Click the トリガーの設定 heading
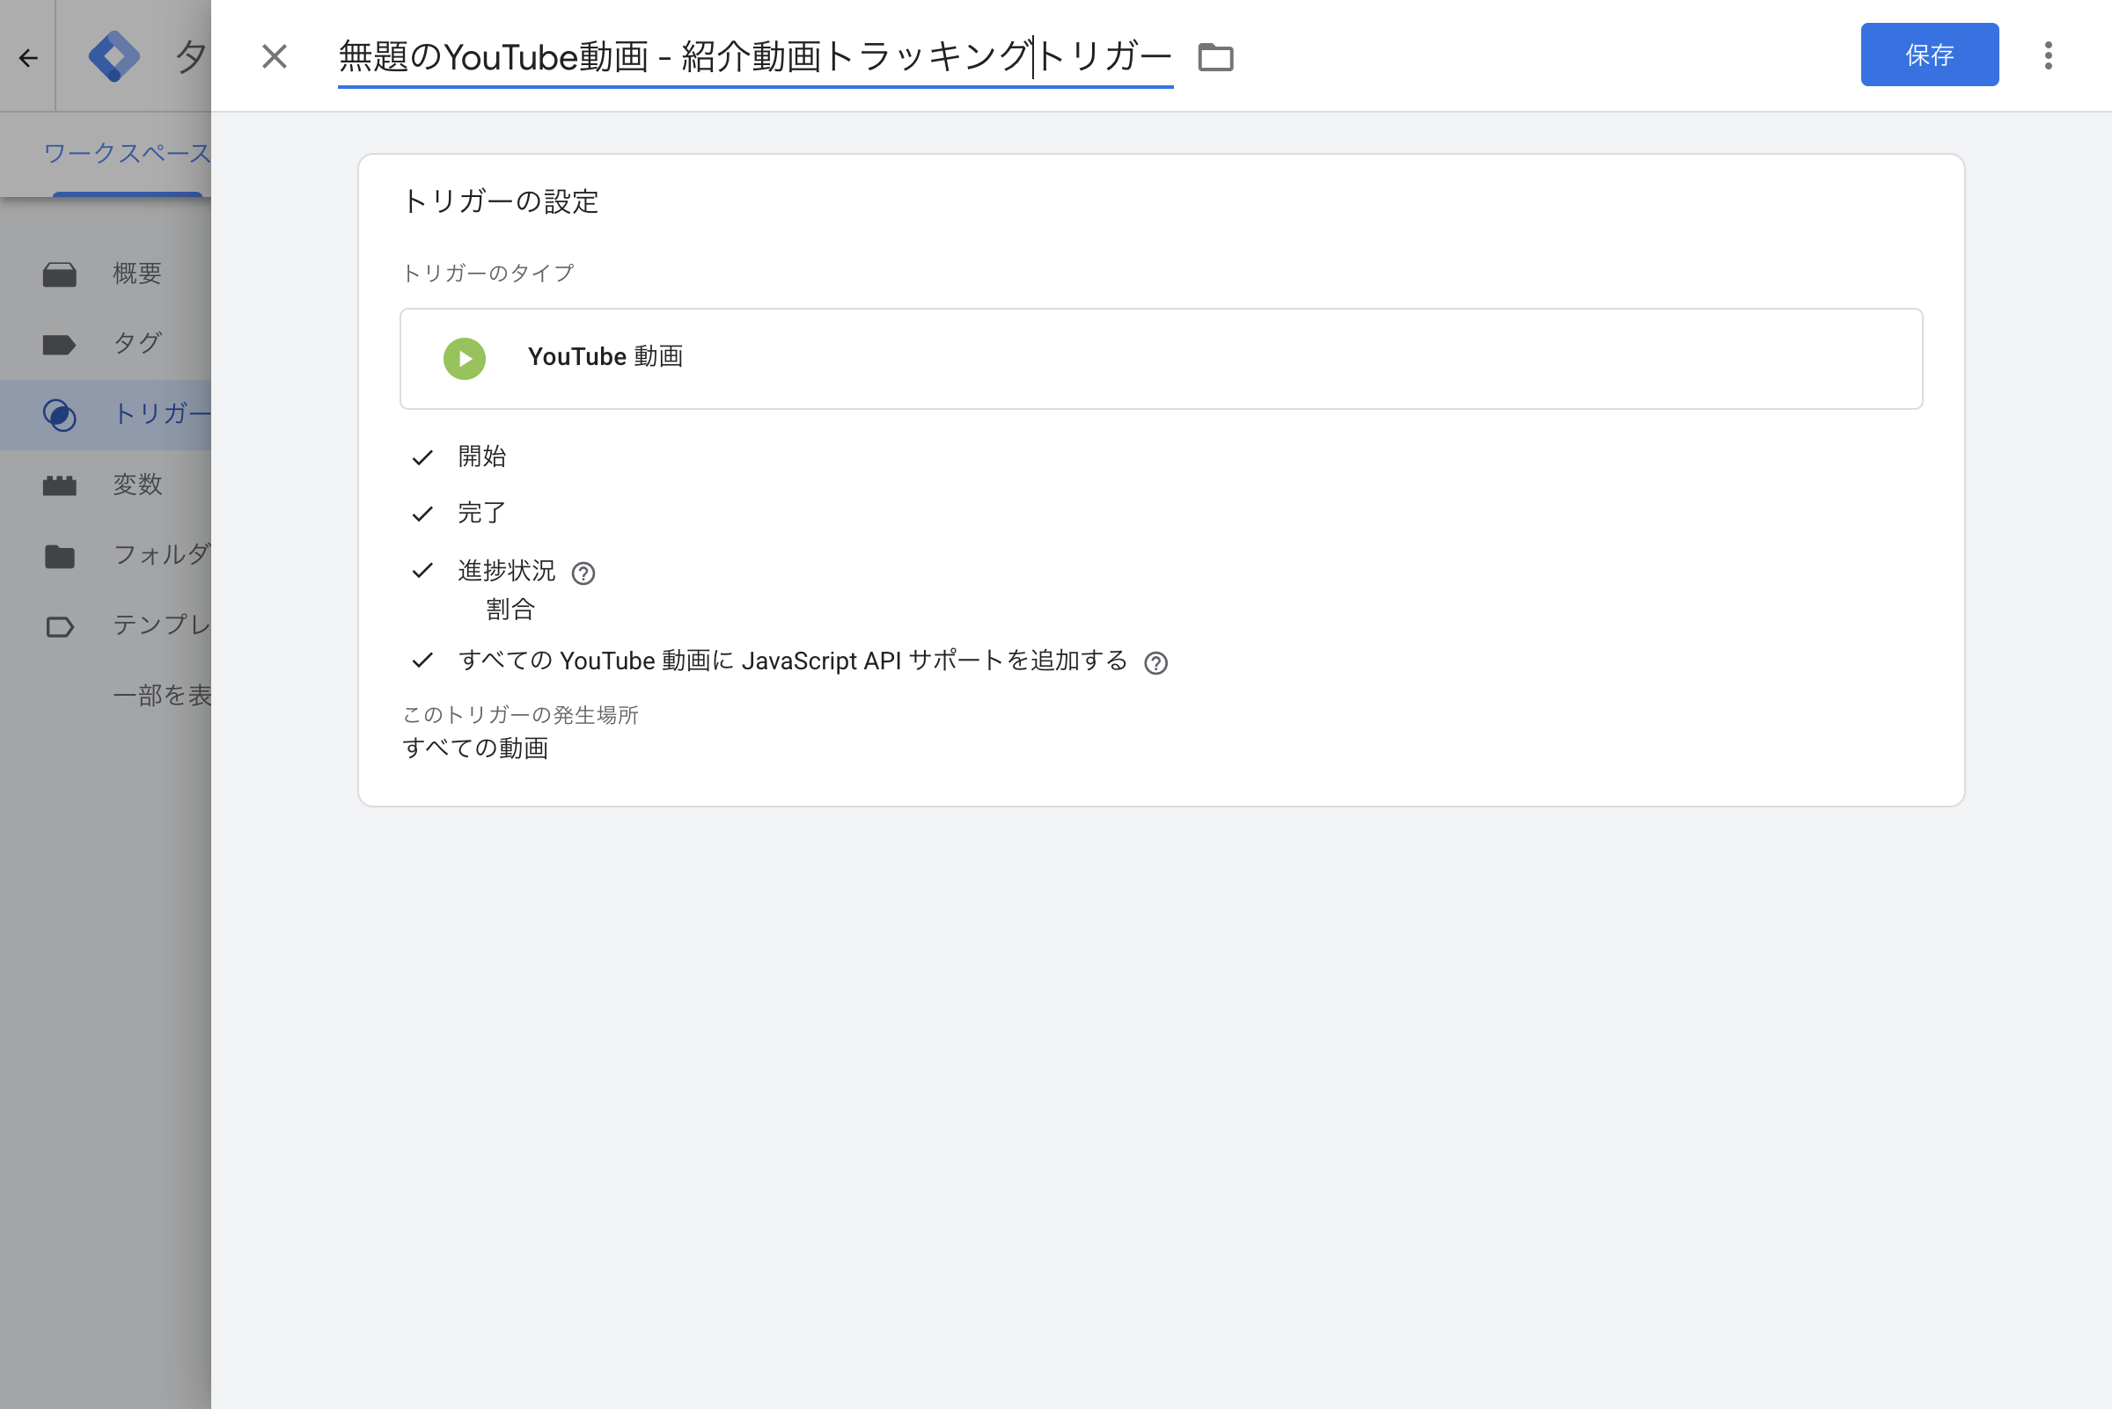 coord(501,201)
